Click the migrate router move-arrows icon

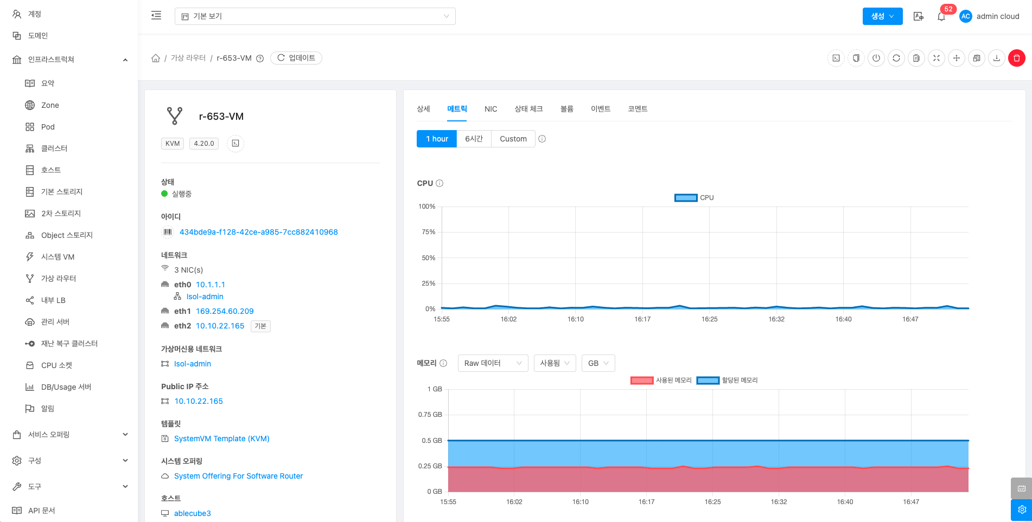957,58
